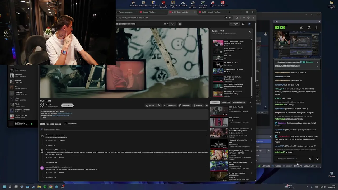
Task: Open Kick browse icon in chat header
Action: [x=302, y=27]
